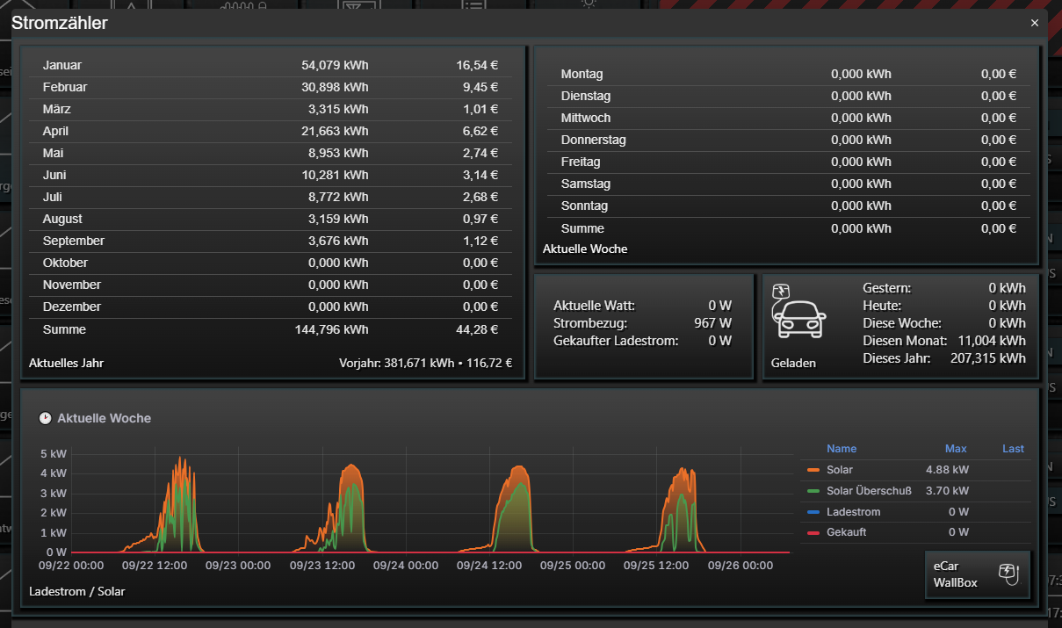Click the blue Ladestrom color marker
The width and height of the screenshot is (1062, 628).
[x=813, y=512]
